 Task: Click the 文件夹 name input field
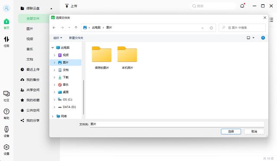(177, 124)
